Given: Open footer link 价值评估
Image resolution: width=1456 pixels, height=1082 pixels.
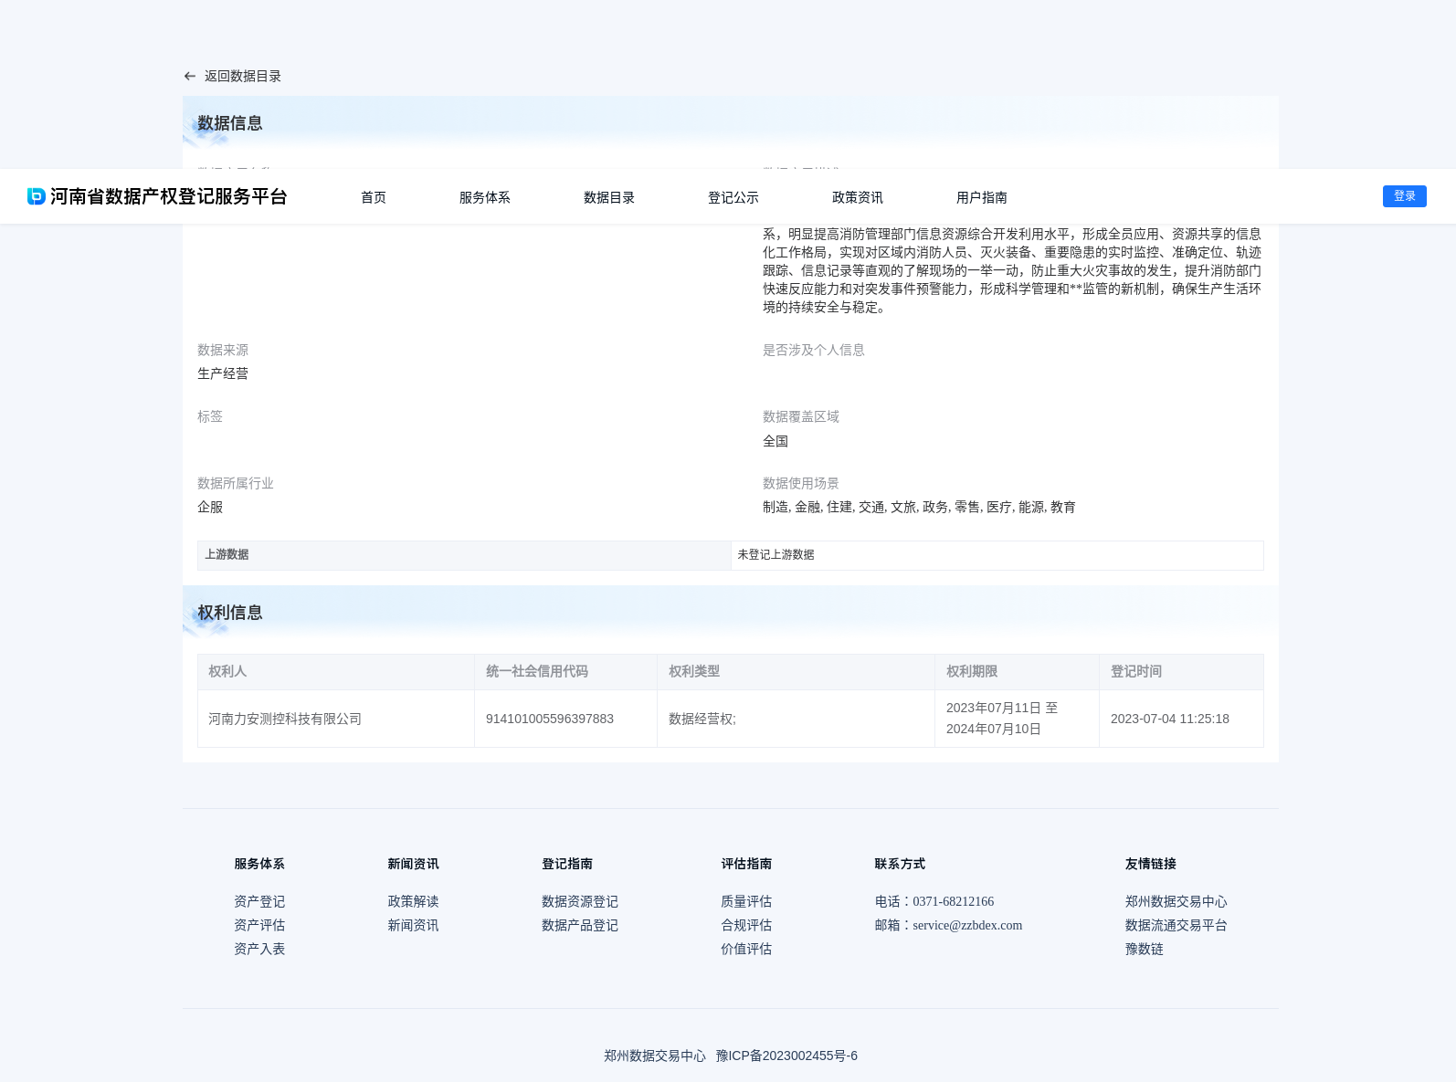Looking at the screenshot, I should [x=746, y=949].
